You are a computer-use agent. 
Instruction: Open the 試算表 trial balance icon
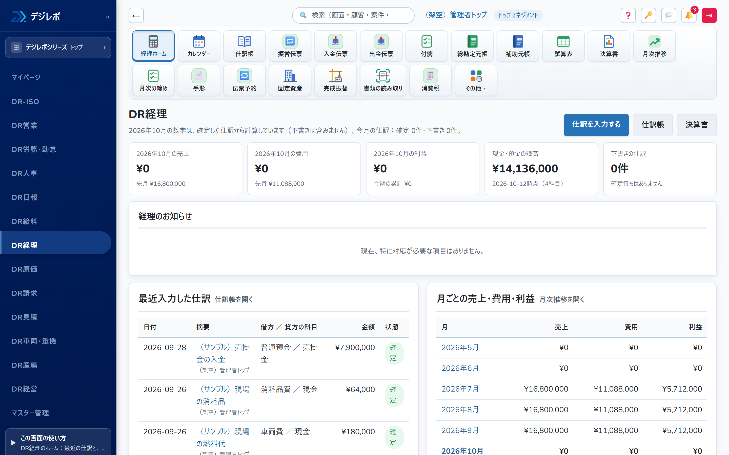[563, 46]
